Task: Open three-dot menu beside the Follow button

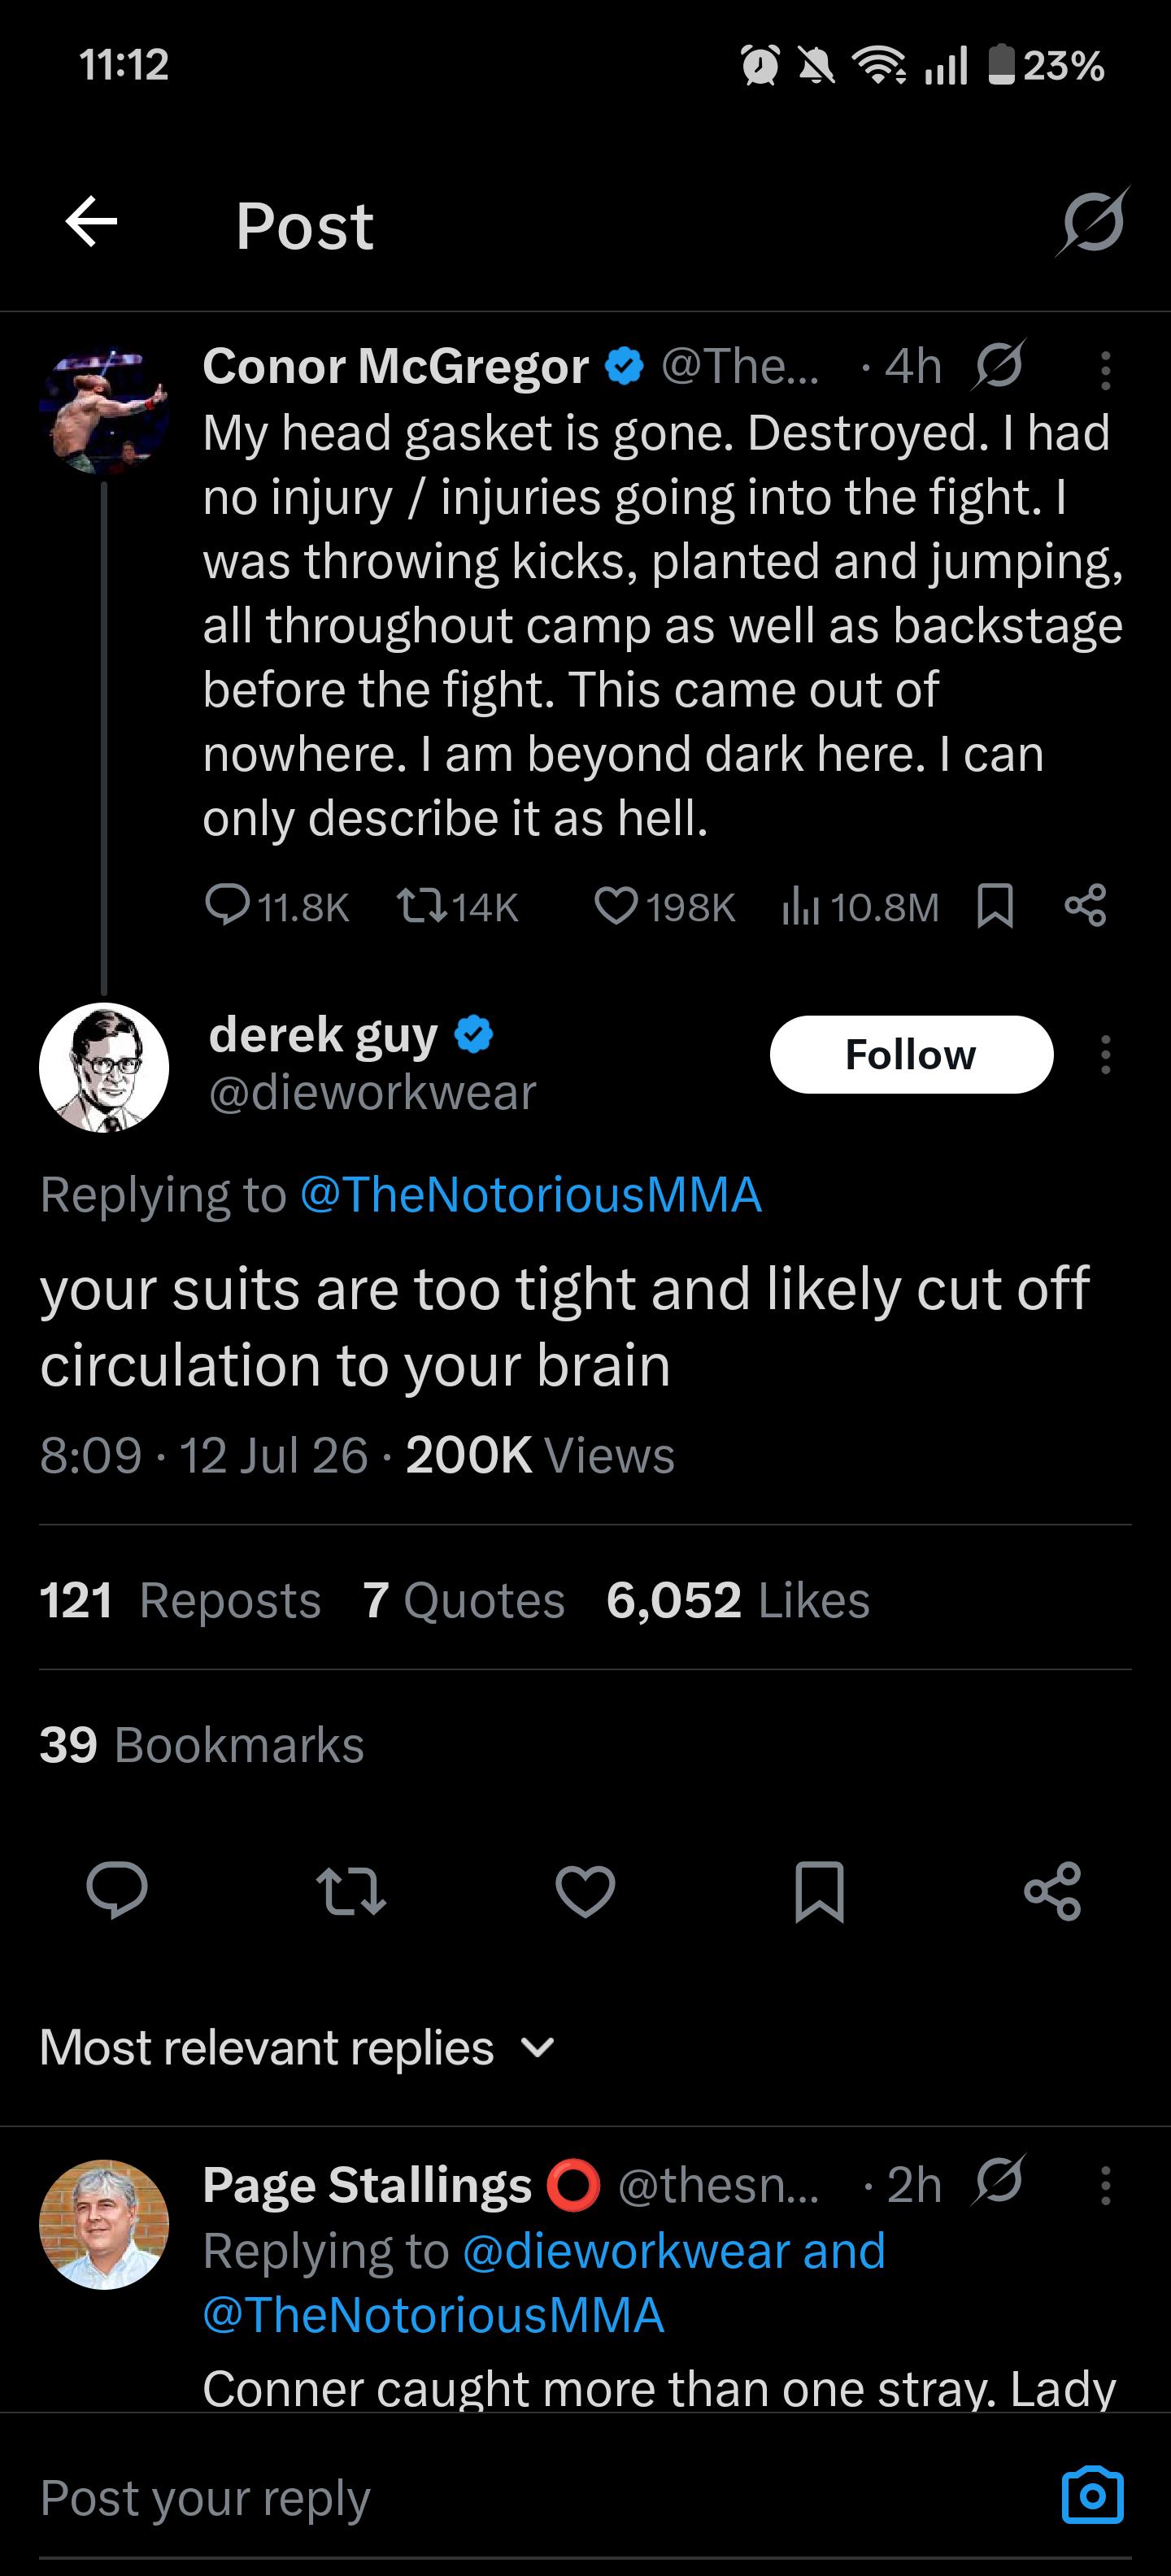Action: point(1105,1054)
